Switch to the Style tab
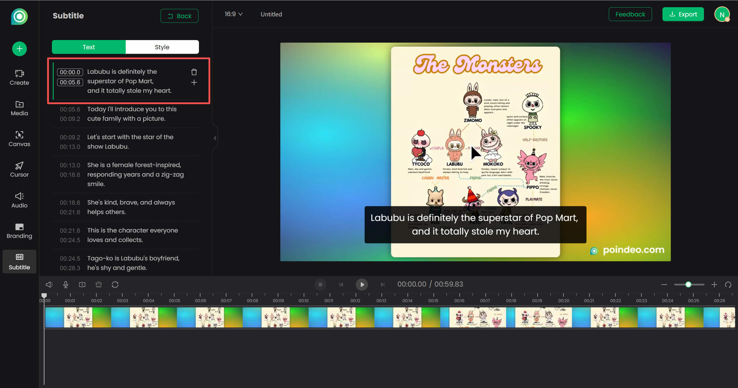Screen dimensions: 738x388 point(162,47)
